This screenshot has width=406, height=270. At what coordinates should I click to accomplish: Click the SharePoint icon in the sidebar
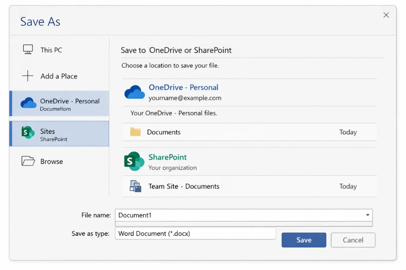coord(28,133)
